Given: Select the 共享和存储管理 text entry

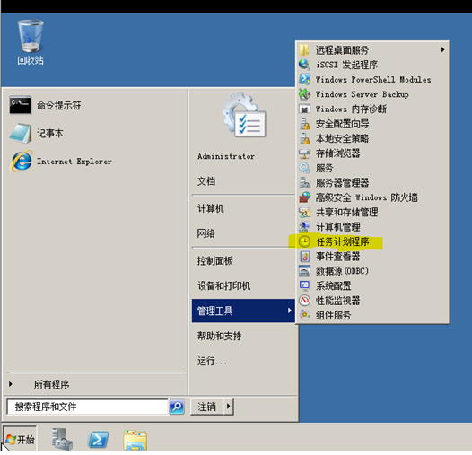Looking at the screenshot, I should [346, 212].
